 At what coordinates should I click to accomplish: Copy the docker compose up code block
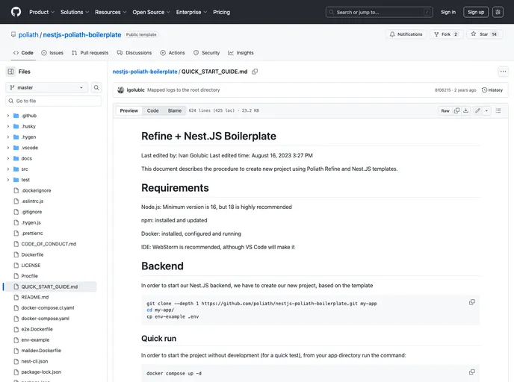[471, 372]
